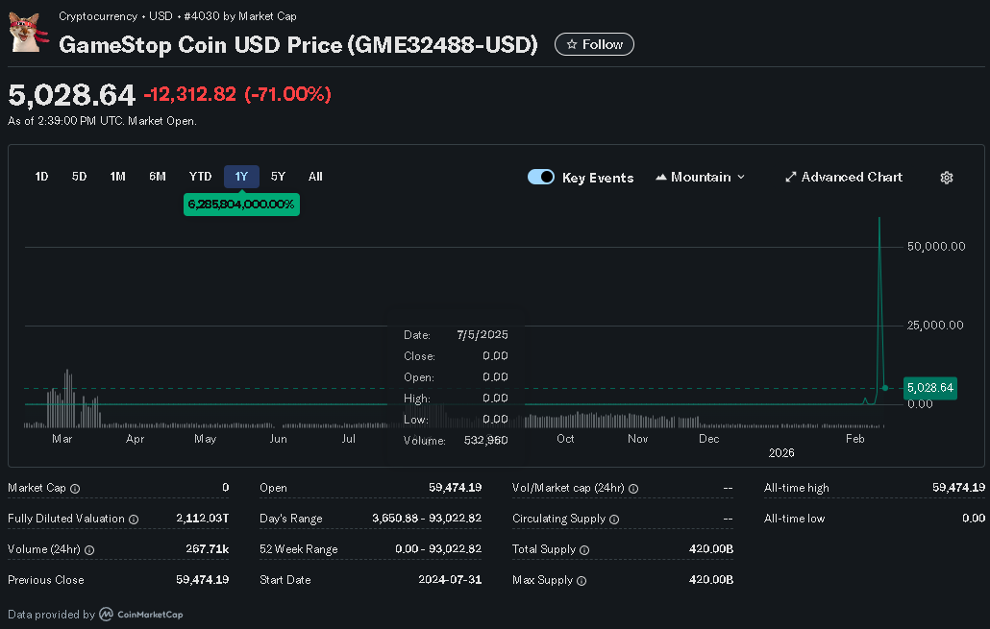The width and height of the screenshot is (990, 629).
Task: Select the 6M time range
Action: pyautogui.click(x=158, y=177)
